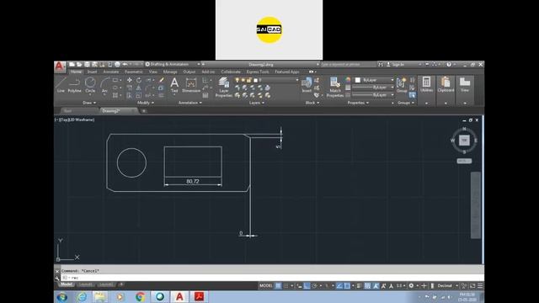Viewport: 539px width, 303px height.
Task: Open the layer color swatch in Layers dropdown
Action: pyautogui.click(x=255, y=80)
